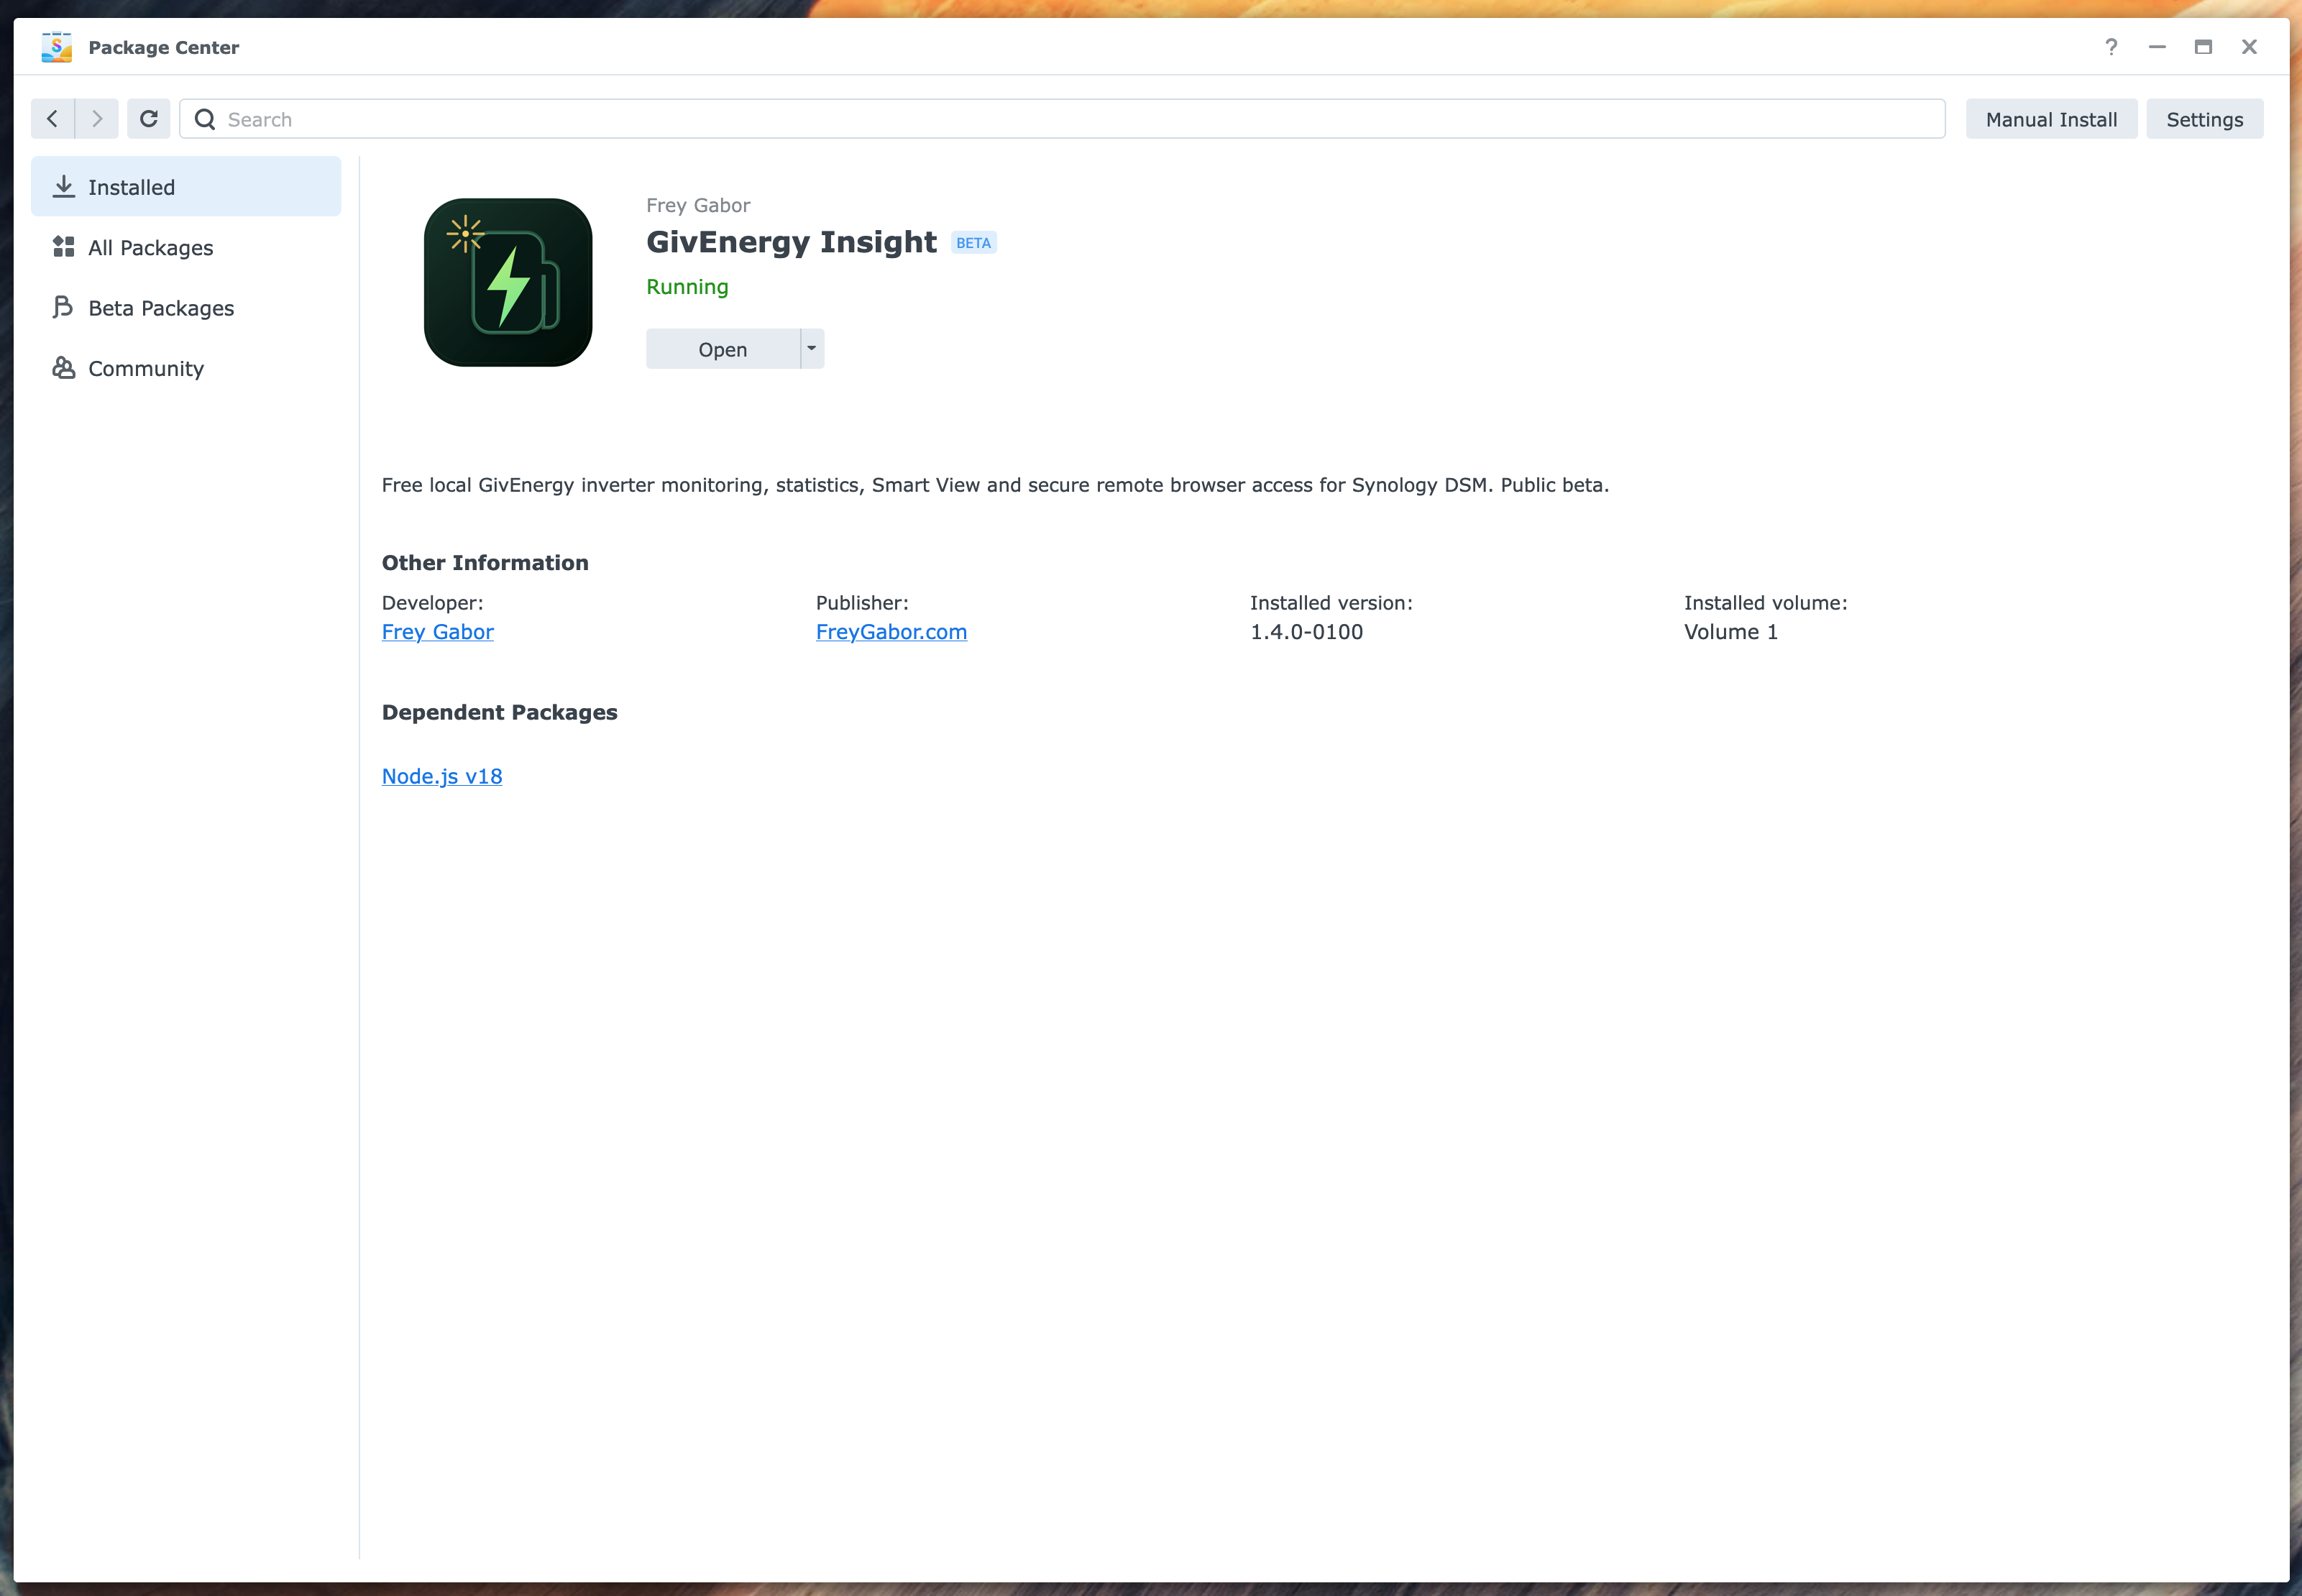Open the help question mark icon
Screen dimensions: 2302x1596
(x=2111, y=47)
